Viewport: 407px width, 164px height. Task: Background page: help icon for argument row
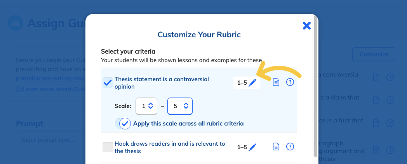(390, 150)
